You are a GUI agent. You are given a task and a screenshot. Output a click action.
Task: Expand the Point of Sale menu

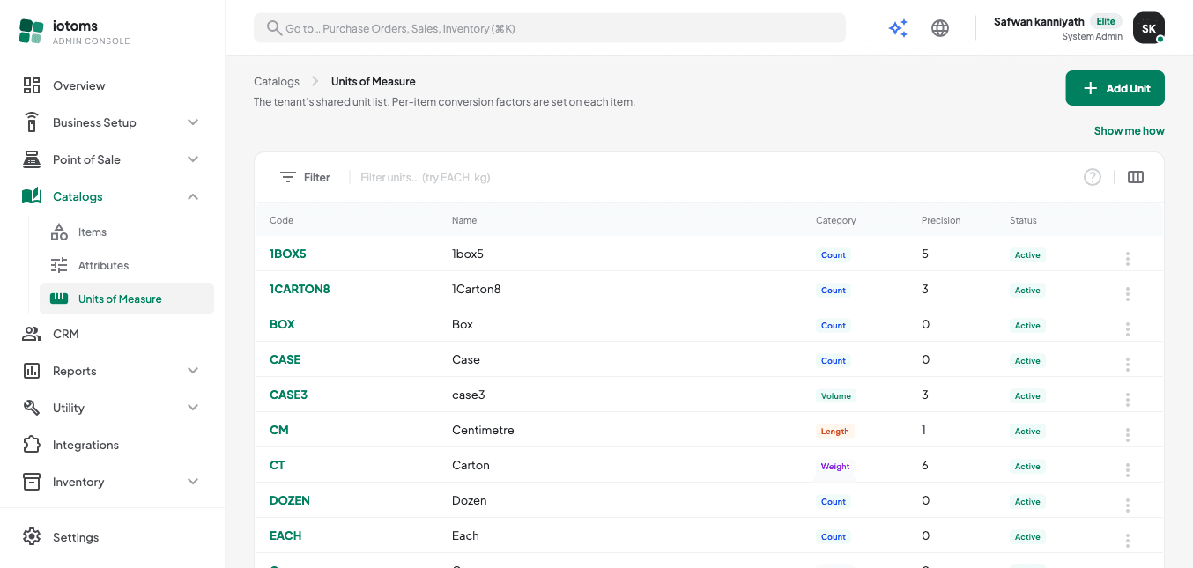pyautogui.click(x=112, y=159)
